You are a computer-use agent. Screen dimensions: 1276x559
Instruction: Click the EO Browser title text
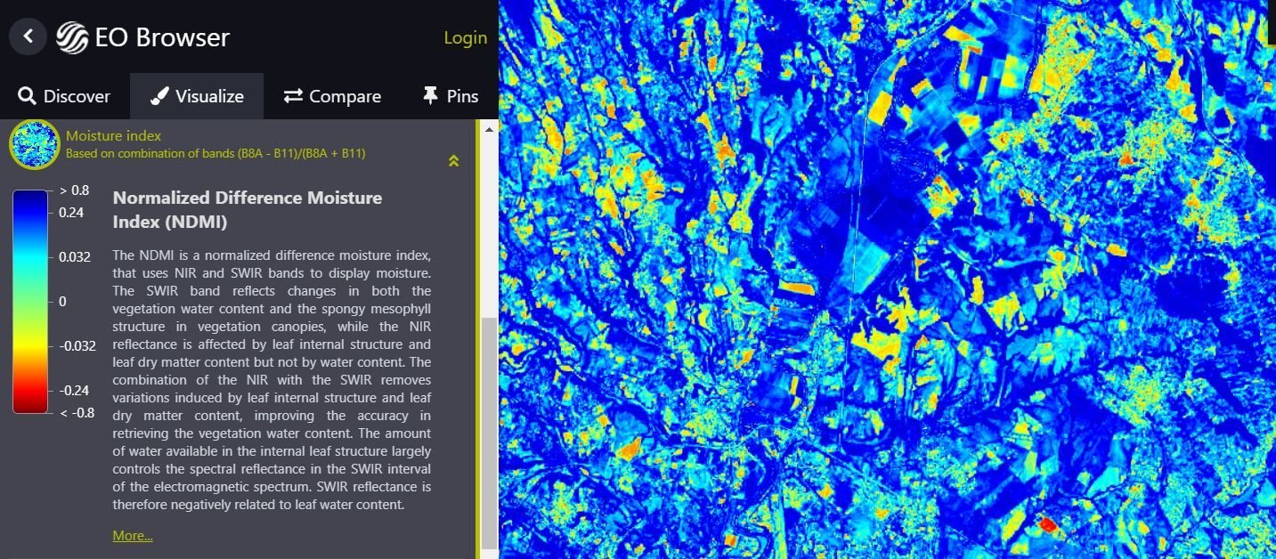(162, 37)
